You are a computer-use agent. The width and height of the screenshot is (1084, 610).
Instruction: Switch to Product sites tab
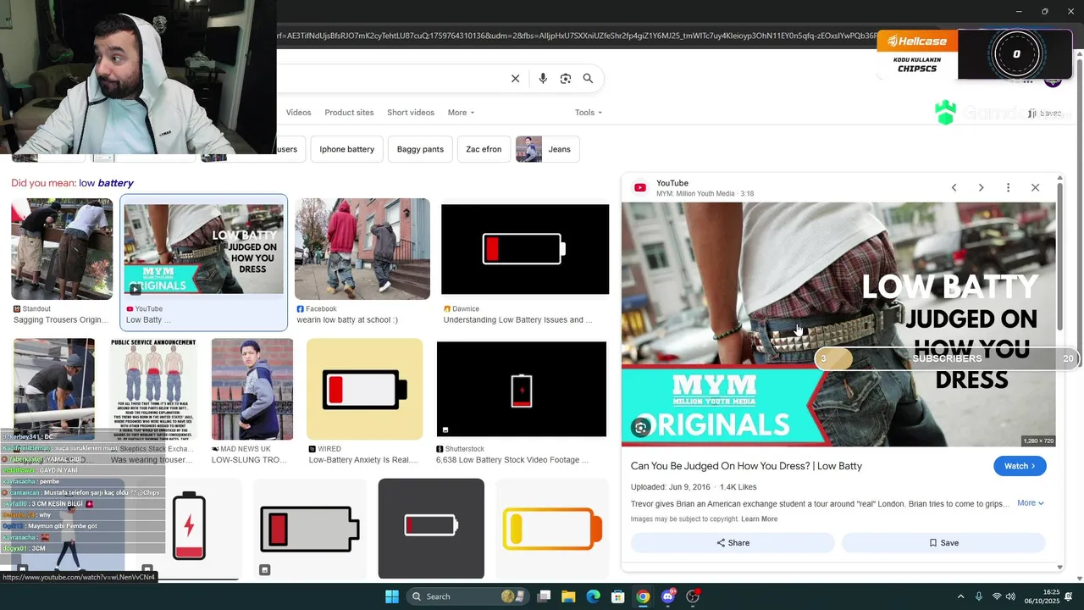point(349,113)
